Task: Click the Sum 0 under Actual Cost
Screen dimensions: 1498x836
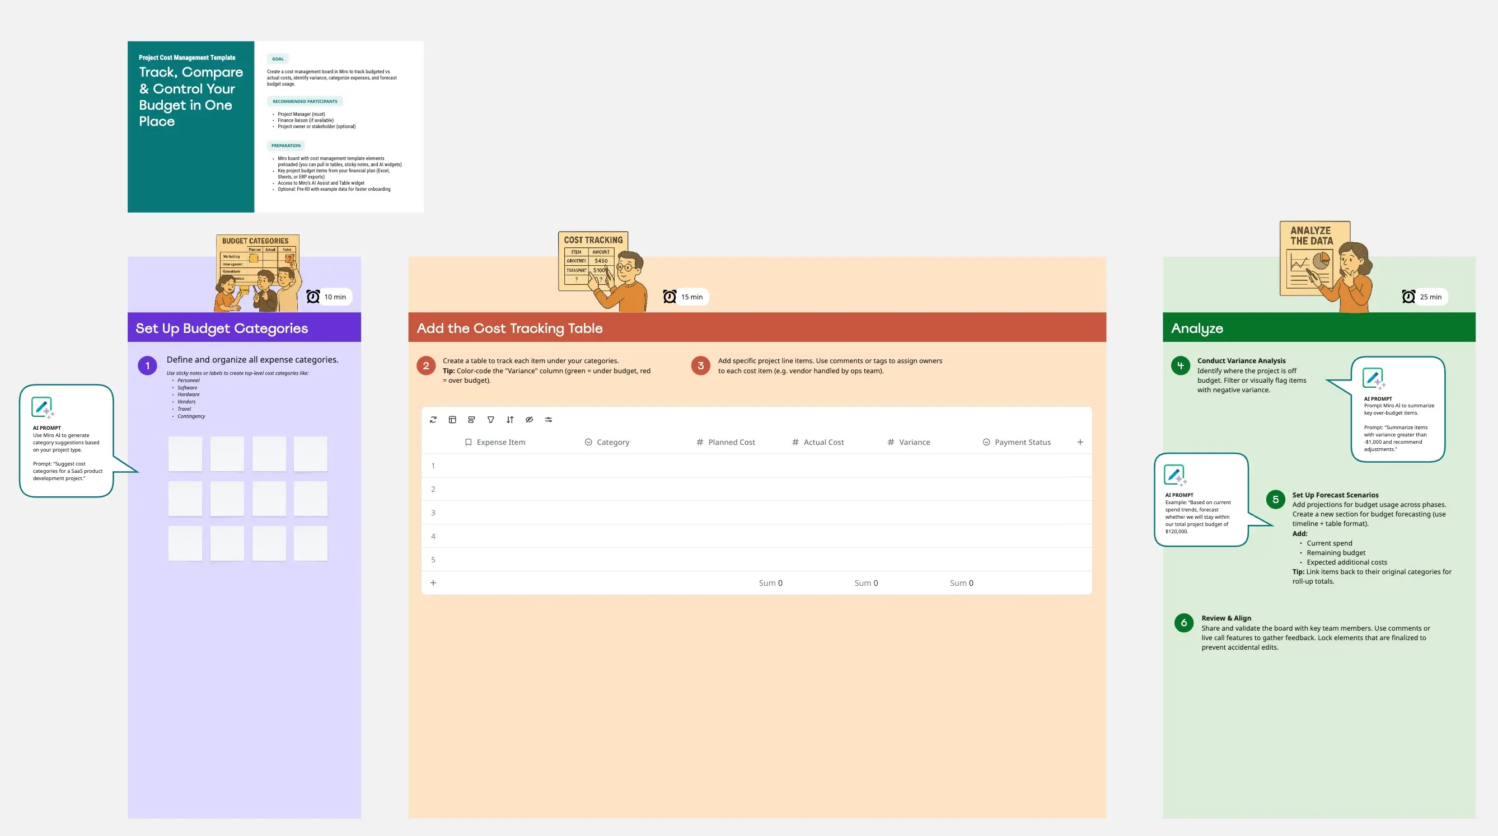Action: (866, 583)
